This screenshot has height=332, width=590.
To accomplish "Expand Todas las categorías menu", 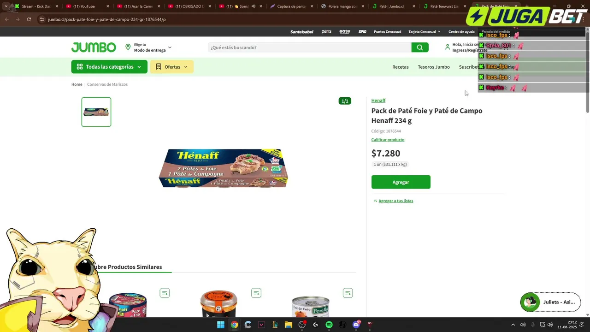I will (x=109, y=67).
